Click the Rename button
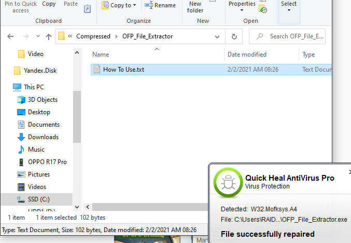351x243 pixels. point(160,5)
